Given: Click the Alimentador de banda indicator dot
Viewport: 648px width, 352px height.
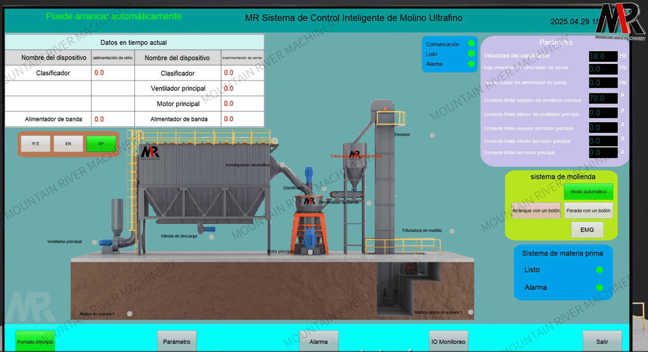Looking at the screenshot, I should coord(369,203).
